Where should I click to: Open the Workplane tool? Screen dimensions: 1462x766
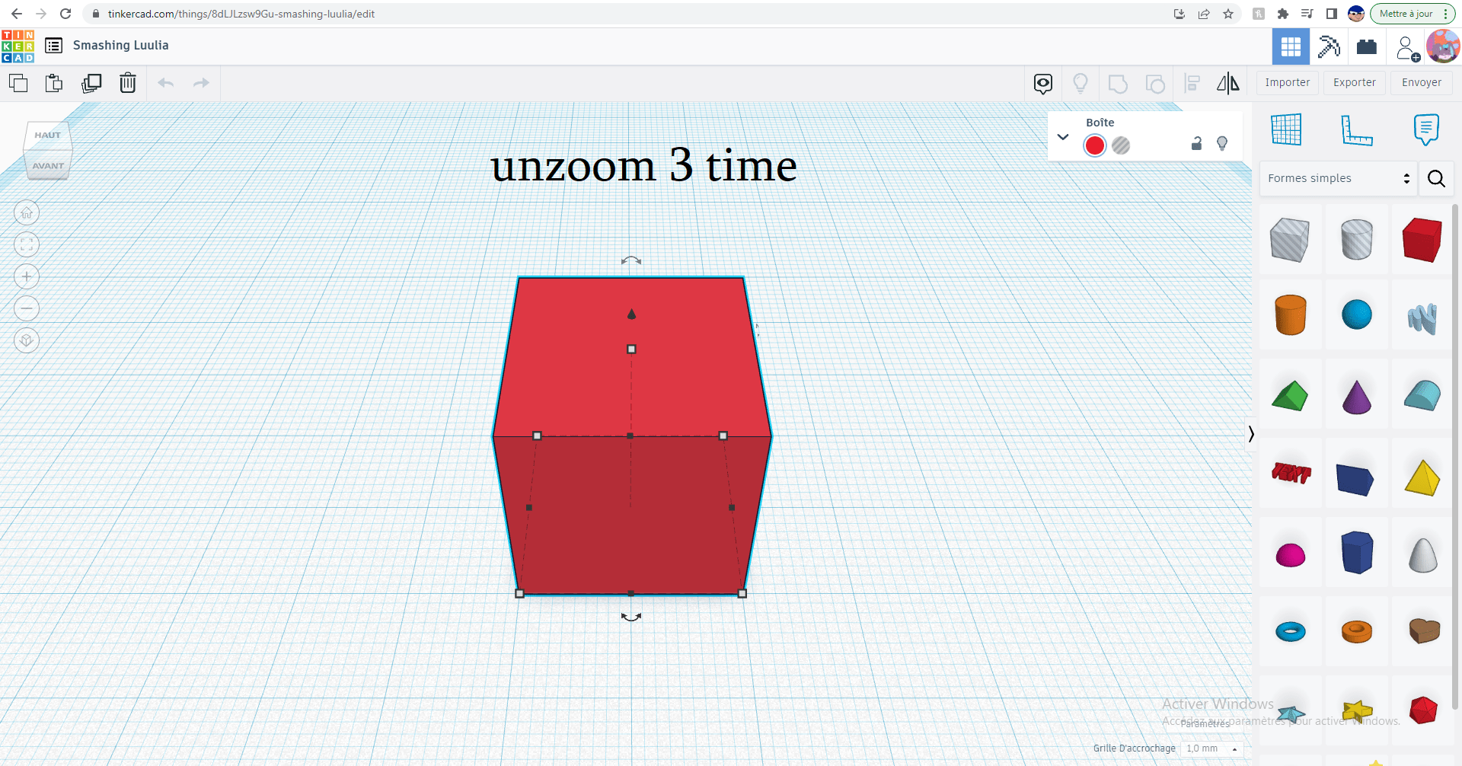pyautogui.click(x=1286, y=129)
